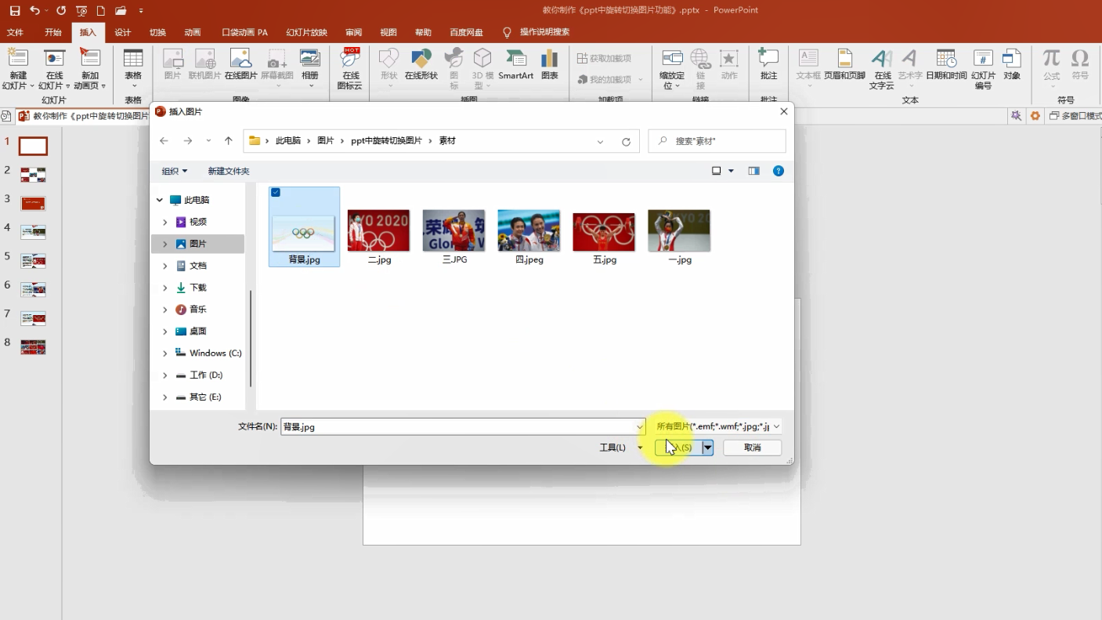Go back in the file dialog
Image resolution: width=1102 pixels, height=620 pixels.
[164, 141]
